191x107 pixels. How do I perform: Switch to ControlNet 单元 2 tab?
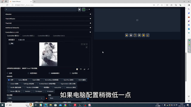[x=44, y=36]
